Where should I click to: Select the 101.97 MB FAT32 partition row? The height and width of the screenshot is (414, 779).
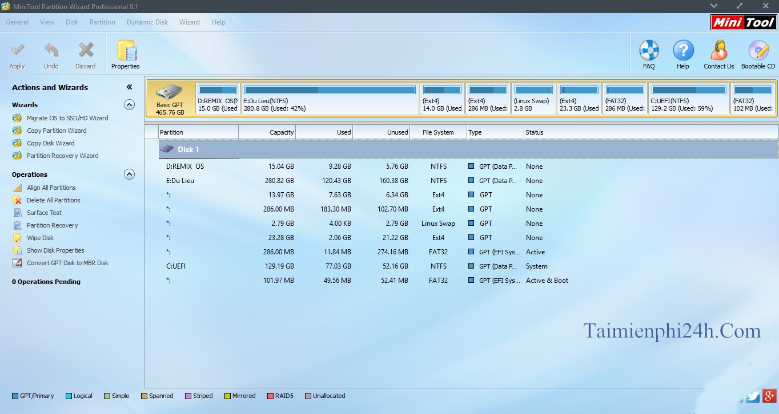[x=468, y=281]
